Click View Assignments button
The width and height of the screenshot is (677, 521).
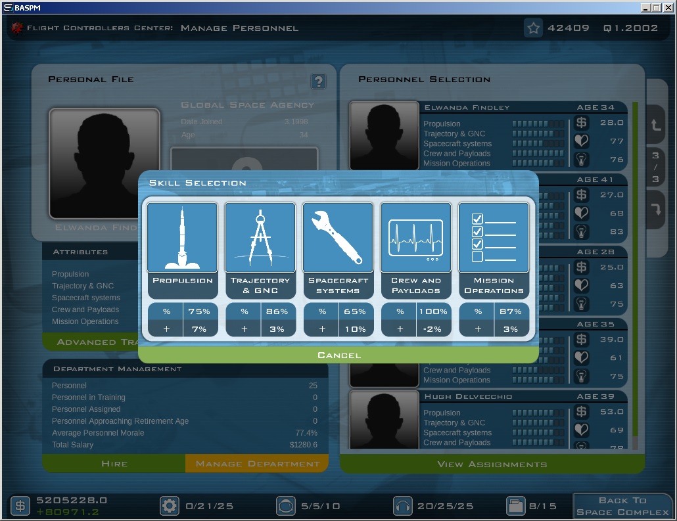click(x=492, y=464)
